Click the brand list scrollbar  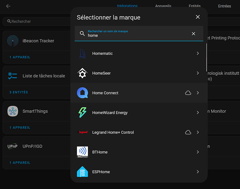point(207,57)
